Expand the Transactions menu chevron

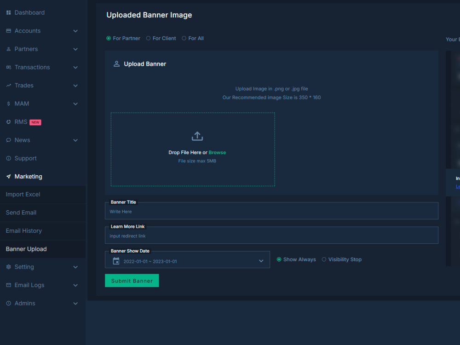[75, 67]
